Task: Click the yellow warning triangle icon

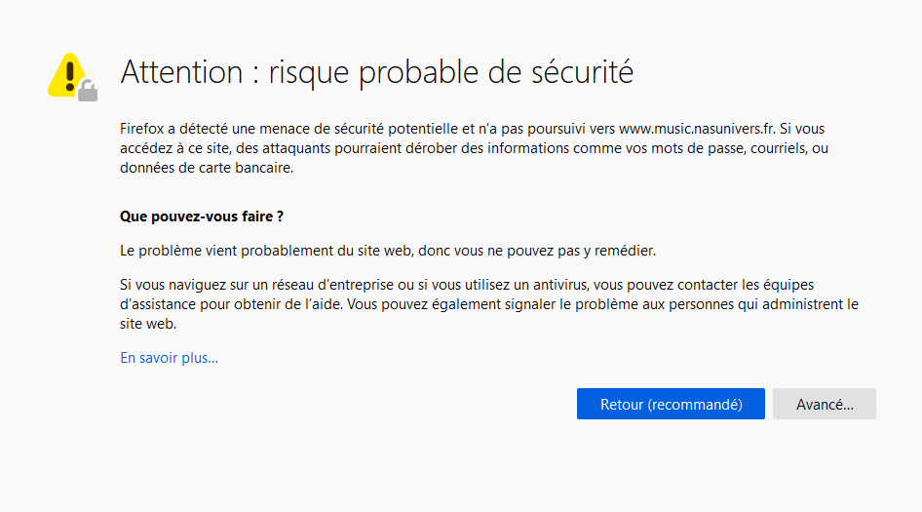Action: pos(68,74)
